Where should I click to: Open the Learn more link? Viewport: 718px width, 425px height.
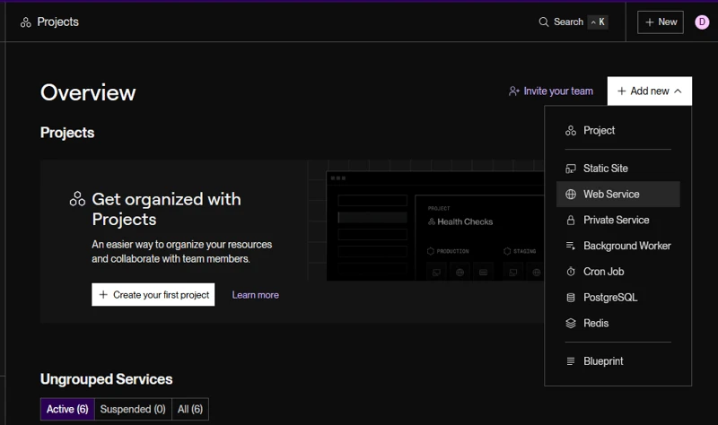(256, 295)
